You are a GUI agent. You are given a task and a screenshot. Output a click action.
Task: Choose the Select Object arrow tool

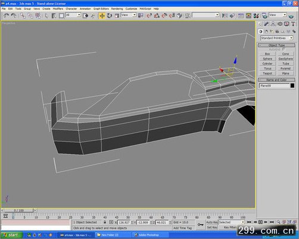point(46,15)
